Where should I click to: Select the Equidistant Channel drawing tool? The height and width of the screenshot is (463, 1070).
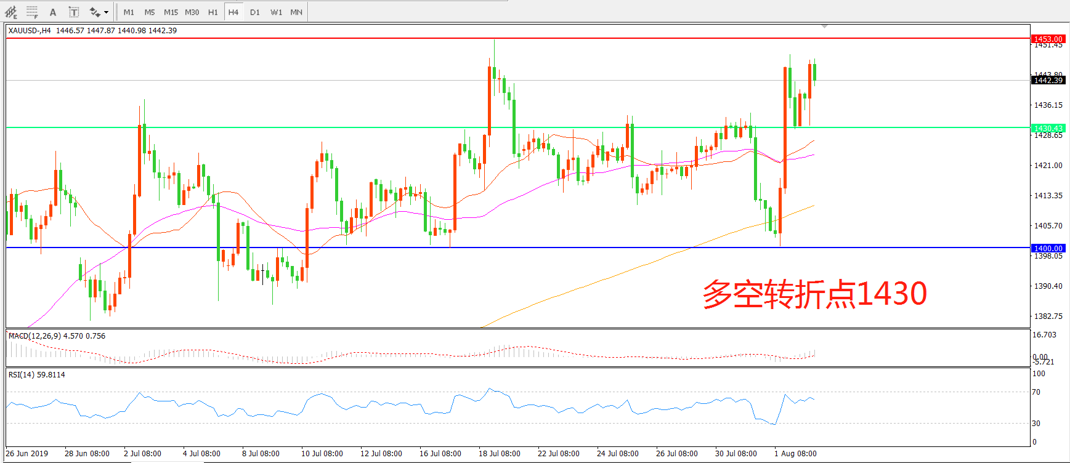[11, 12]
